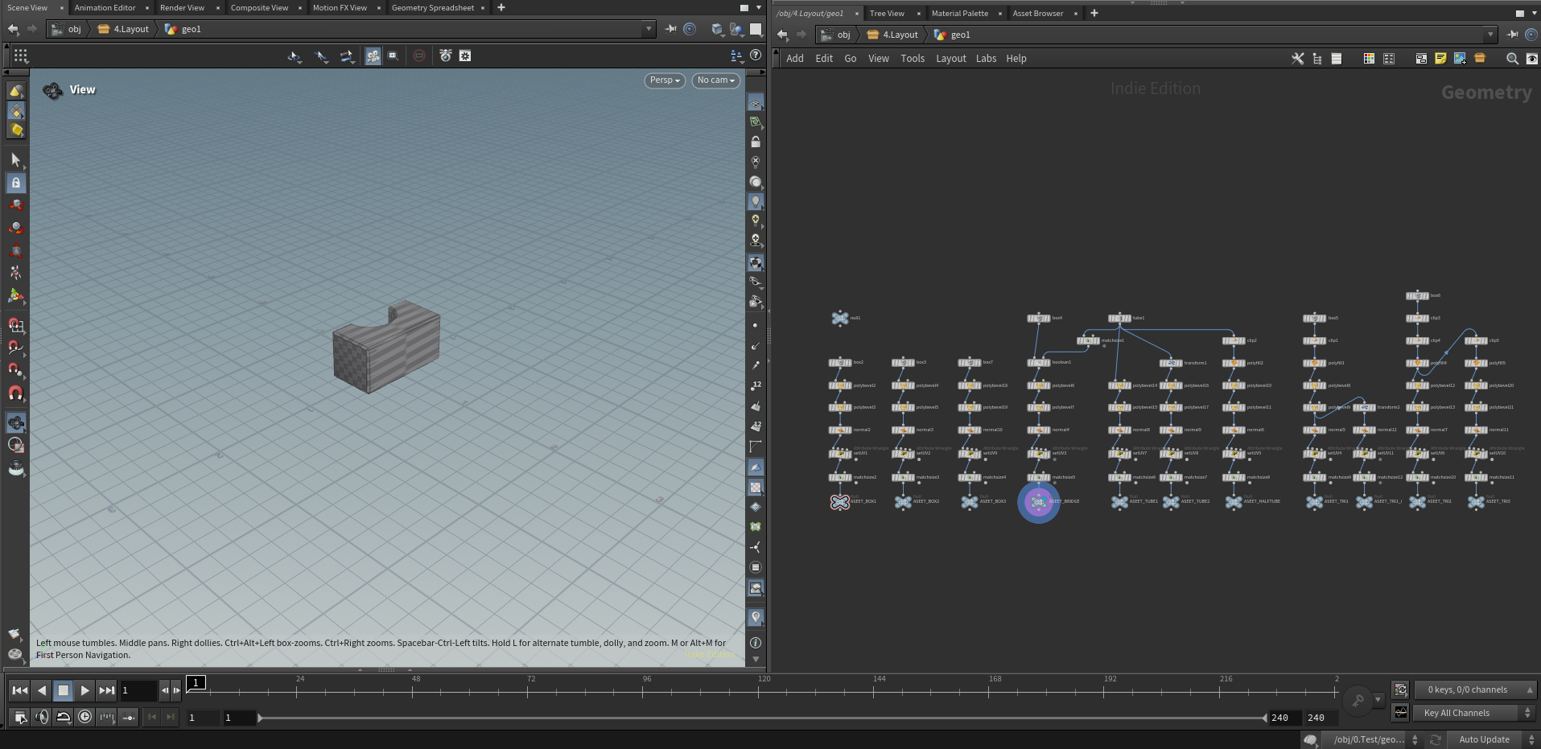
Task: Open the Labs menu in network editor
Action: [x=986, y=58]
